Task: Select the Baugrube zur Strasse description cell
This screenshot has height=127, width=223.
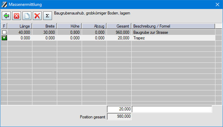Action: pos(173,32)
